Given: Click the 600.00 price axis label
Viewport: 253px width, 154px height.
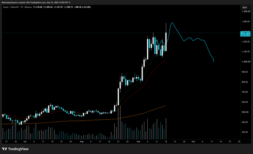Looking at the screenshot, I should pos(245,102).
